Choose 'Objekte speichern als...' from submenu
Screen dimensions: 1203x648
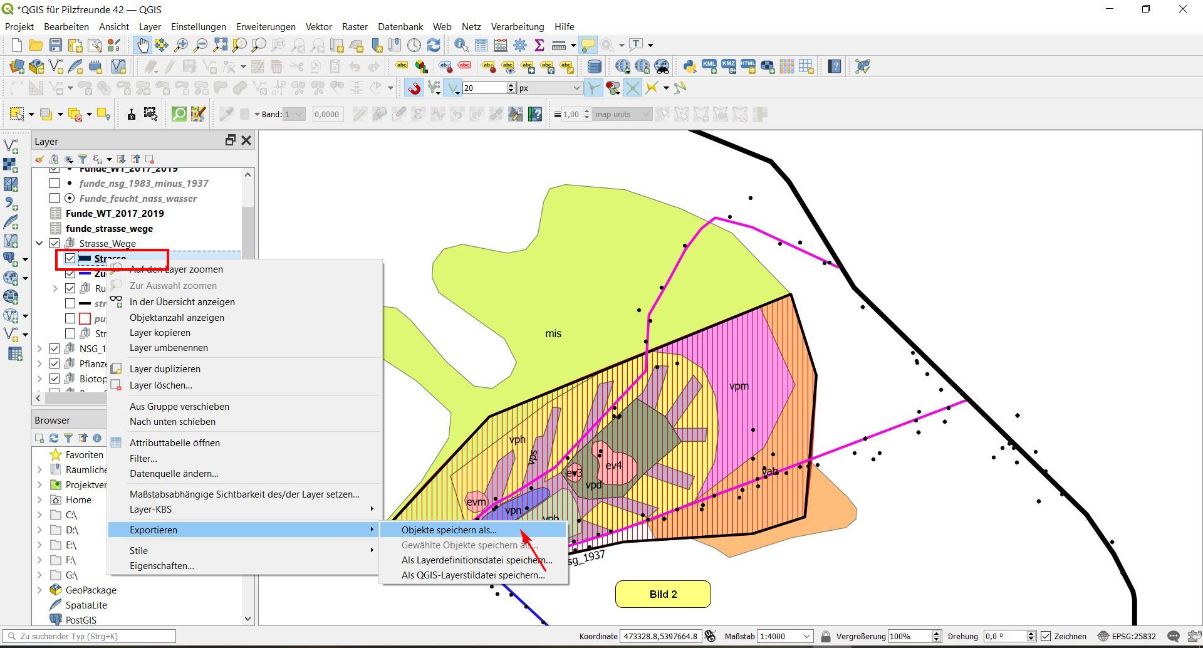[x=449, y=530]
